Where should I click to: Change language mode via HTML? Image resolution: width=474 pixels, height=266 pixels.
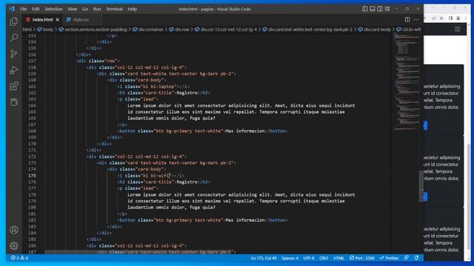(339, 258)
